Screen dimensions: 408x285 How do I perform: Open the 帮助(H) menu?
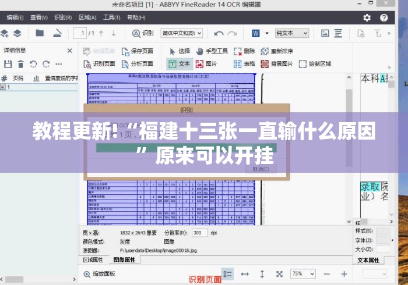coord(136,17)
